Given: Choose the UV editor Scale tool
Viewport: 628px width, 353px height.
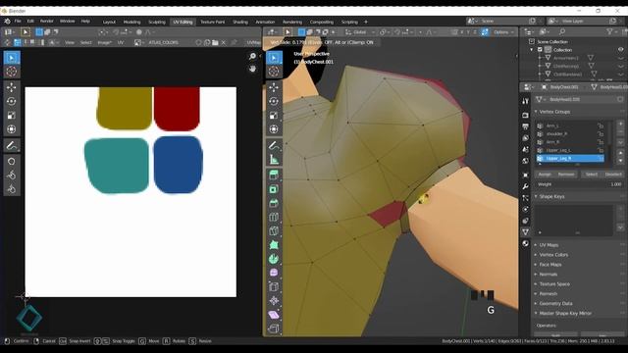Looking at the screenshot, I should (x=11, y=116).
